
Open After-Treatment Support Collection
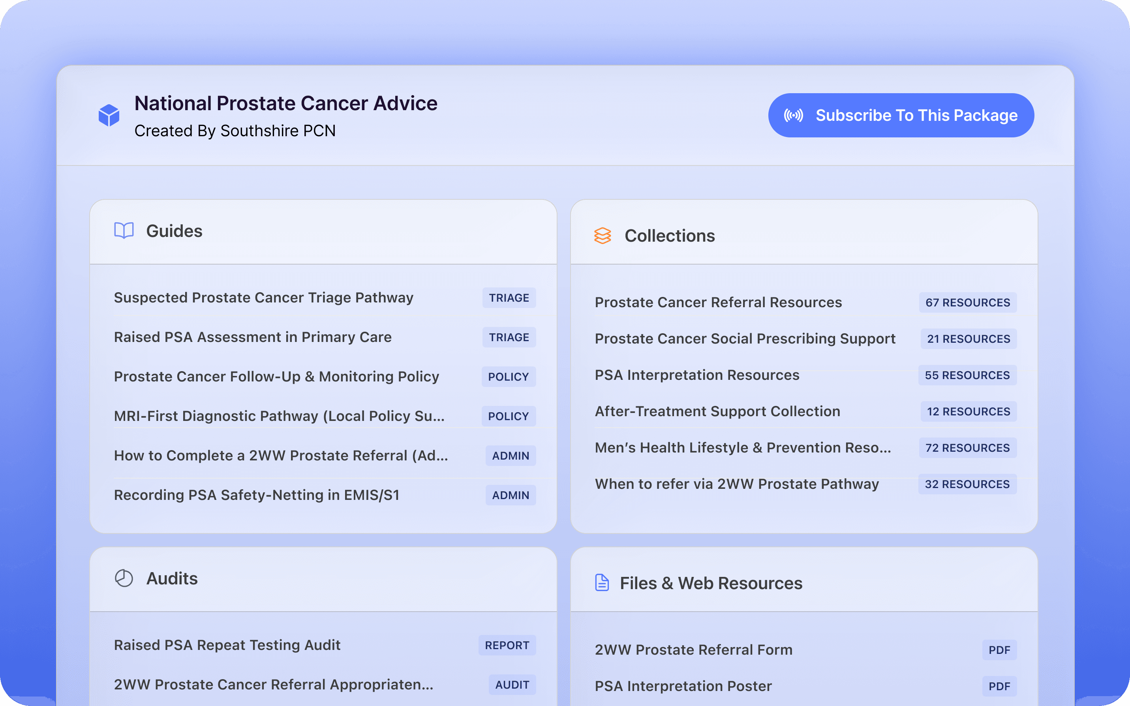[x=717, y=411]
